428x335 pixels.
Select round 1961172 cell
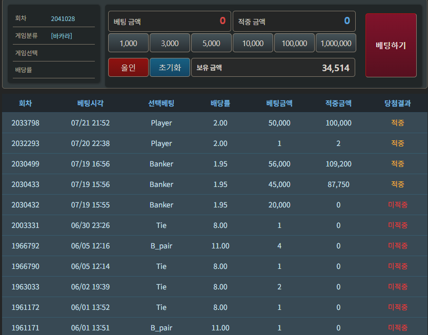click(x=26, y=307)
